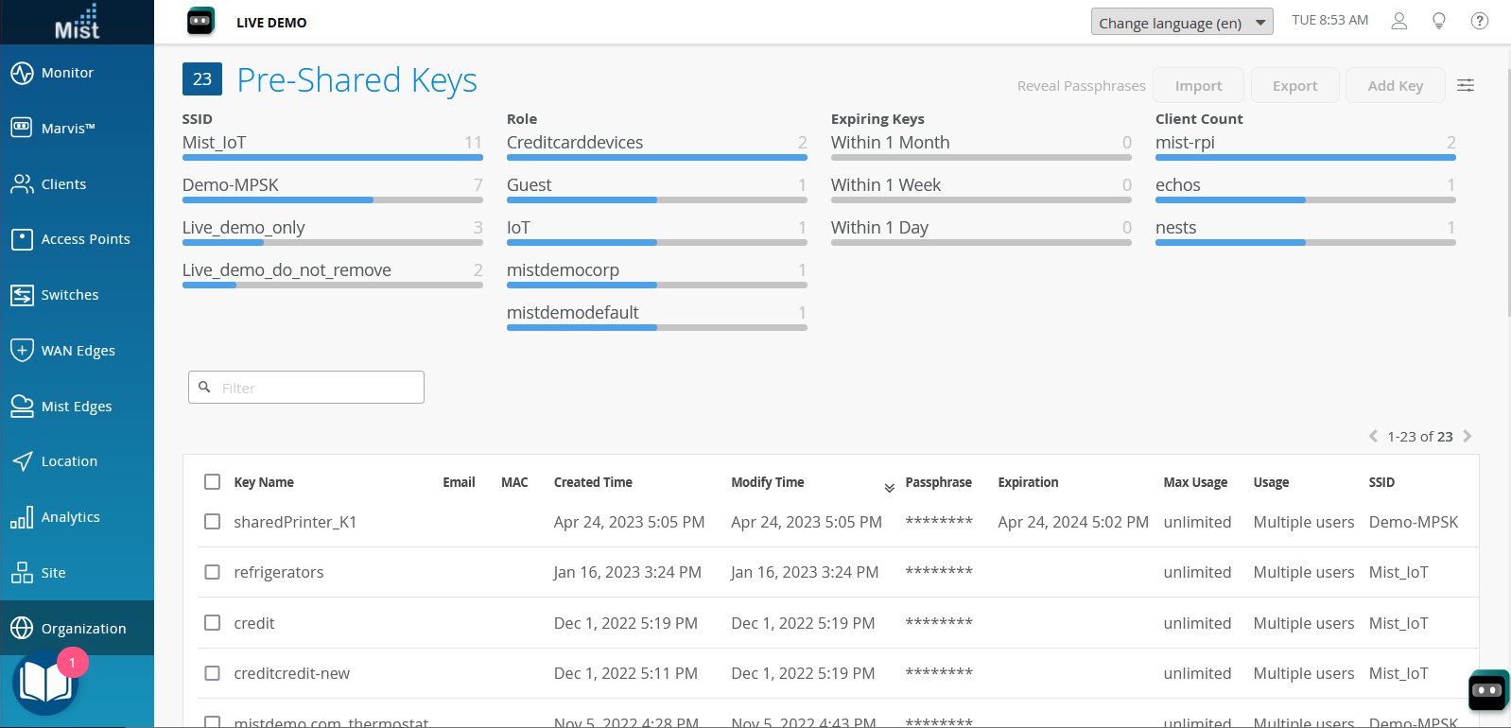Go to next page of keys
Screen dimensions: 1511x728
point(1467,436)
